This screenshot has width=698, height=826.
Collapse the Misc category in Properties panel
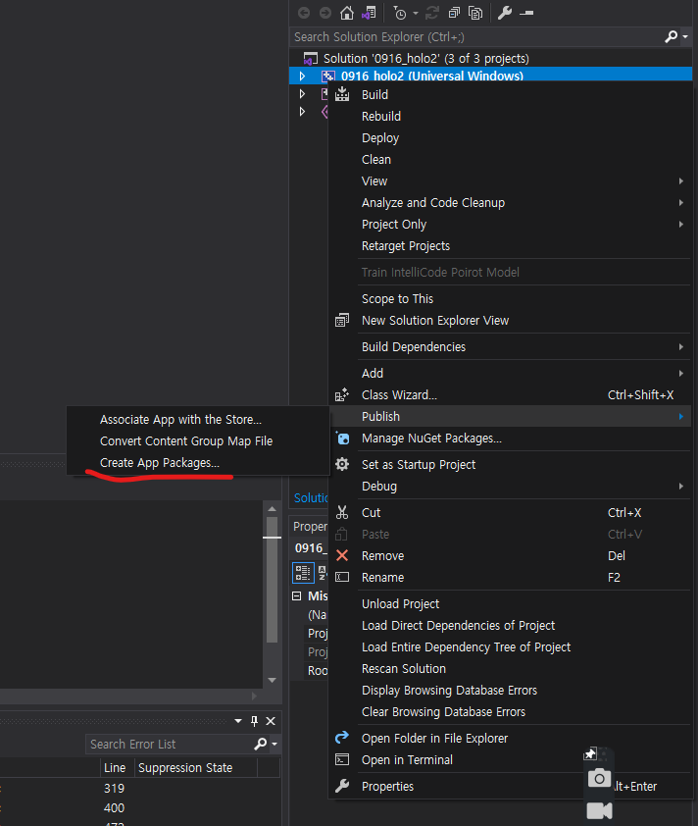pyautogui.click(x=297, y=595)
